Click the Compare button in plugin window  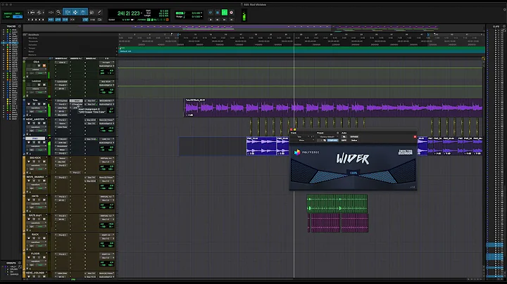click(x=332, y=141)
